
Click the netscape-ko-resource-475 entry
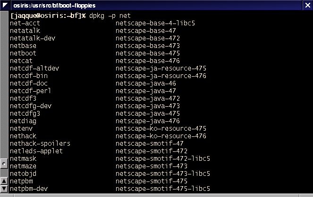pos(161,129)
